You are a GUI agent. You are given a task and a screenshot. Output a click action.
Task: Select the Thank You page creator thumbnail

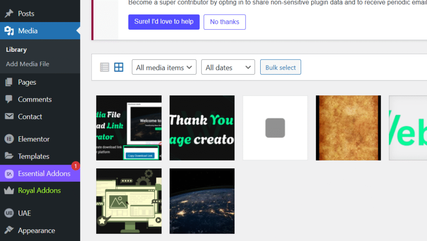click(202, 128)
